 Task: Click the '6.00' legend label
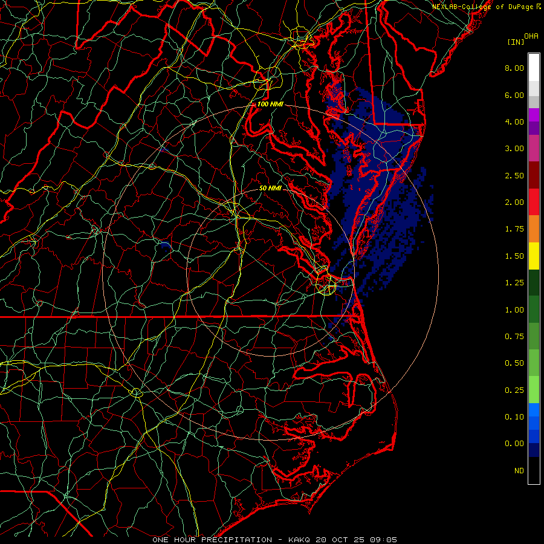click(514, 95)
